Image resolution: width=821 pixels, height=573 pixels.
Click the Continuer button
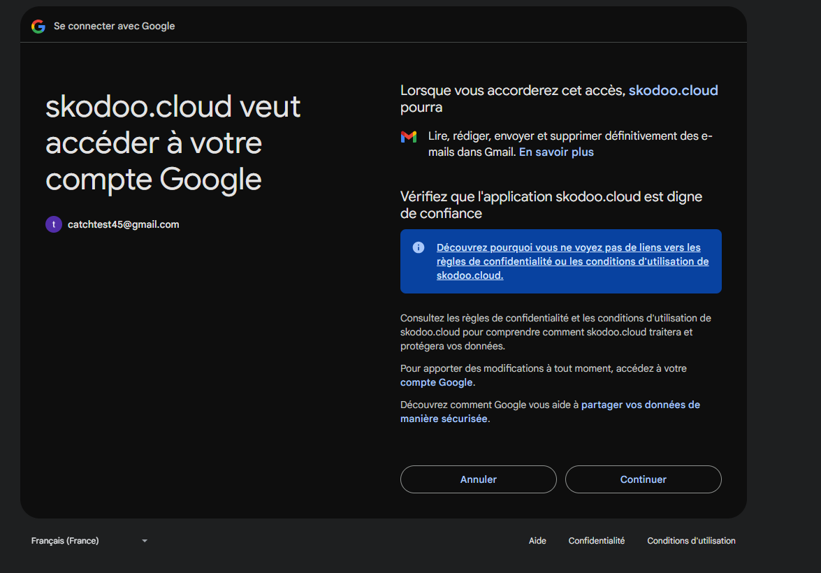click(x=643, y=479)
